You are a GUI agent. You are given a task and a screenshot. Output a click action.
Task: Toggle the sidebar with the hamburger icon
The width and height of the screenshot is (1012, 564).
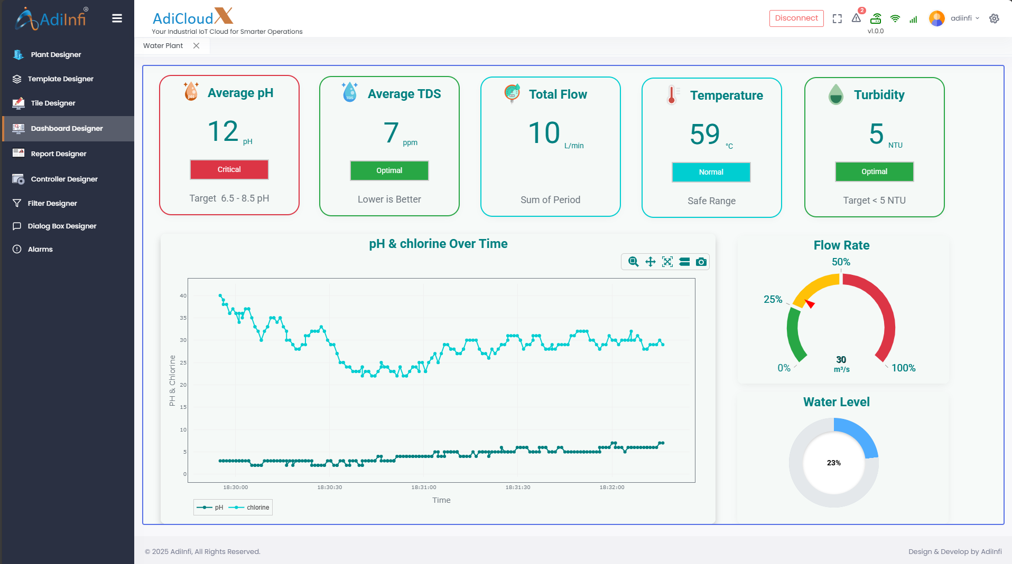tap(117, 18)
